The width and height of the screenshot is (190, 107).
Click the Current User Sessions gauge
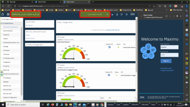(x=74, y=53)
